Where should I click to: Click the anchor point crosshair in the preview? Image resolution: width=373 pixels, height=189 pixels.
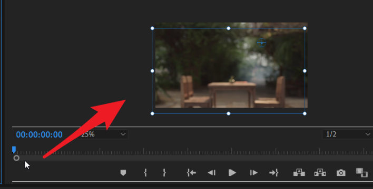261,43
